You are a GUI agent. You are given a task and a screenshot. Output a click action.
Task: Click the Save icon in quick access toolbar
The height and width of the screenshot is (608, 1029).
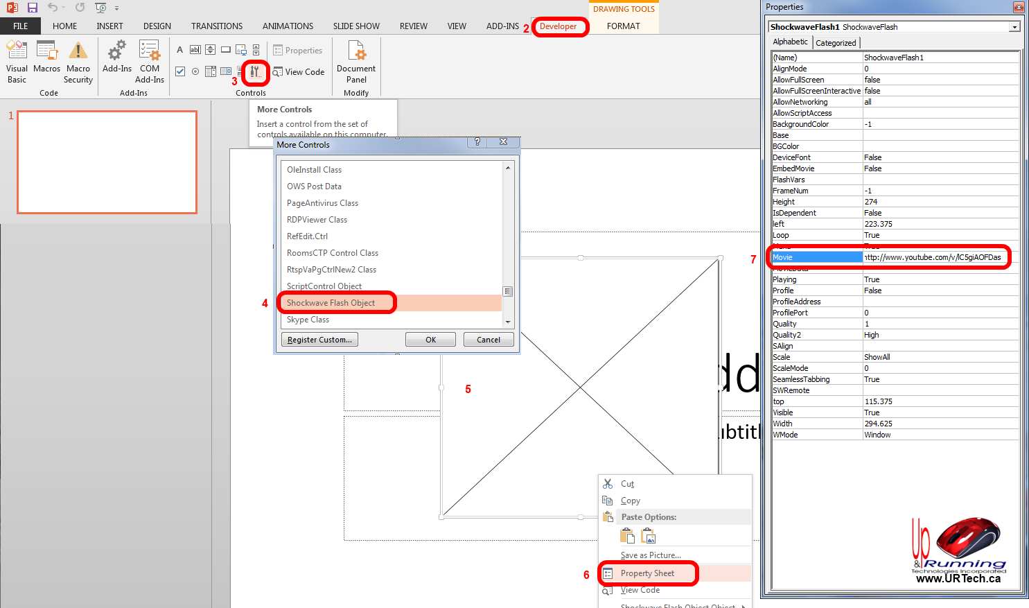tap(33, 8)
